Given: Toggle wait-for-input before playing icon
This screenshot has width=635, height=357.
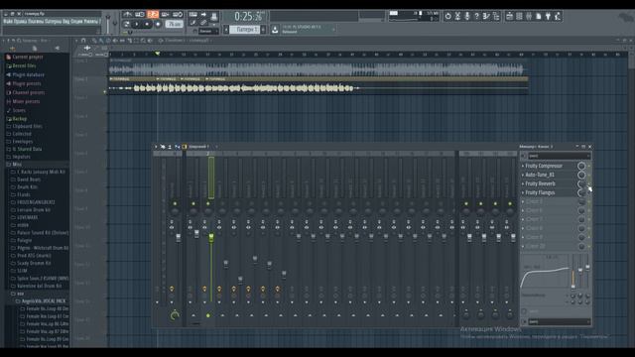Looking at the screenshot, I should tap(140, 15).
